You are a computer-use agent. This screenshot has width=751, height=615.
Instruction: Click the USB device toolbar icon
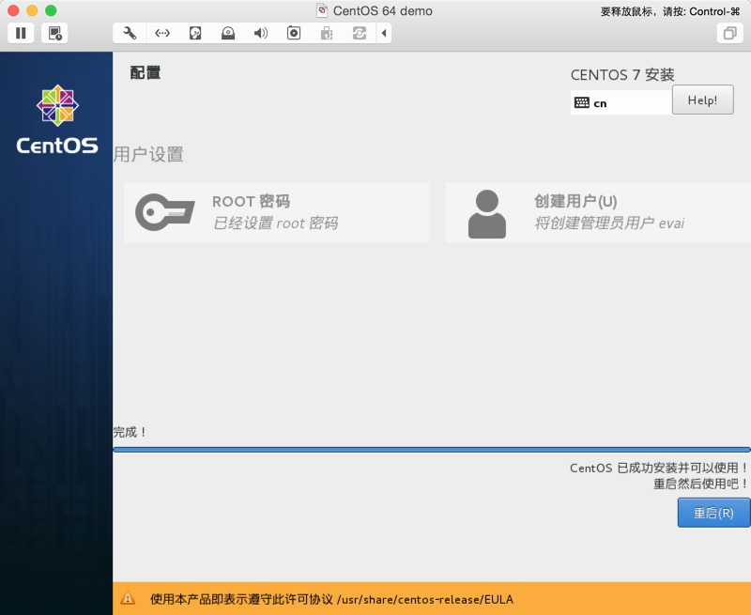327,33
